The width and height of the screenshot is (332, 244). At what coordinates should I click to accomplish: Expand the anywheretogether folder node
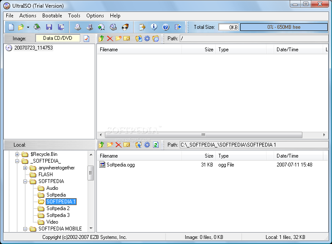coord(25,168)
